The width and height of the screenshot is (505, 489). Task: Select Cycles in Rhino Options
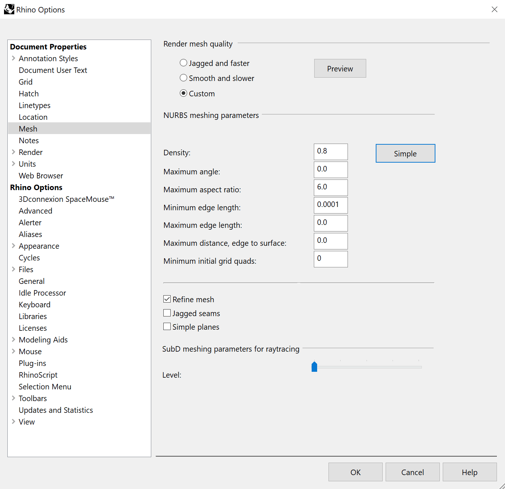(x=29, y=258)
